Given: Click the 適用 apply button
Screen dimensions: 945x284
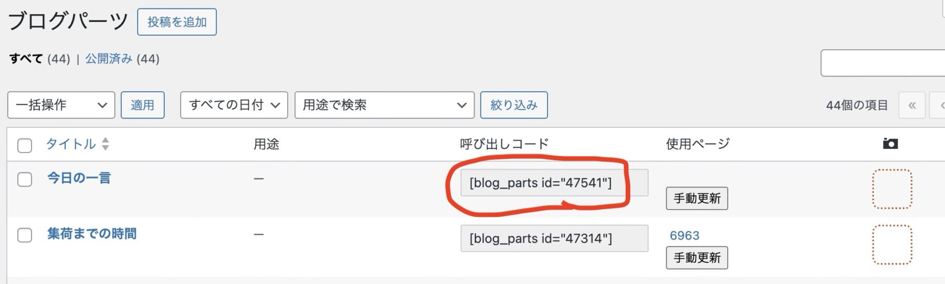Looking at the screenshot, I should (x=142, y=105).
